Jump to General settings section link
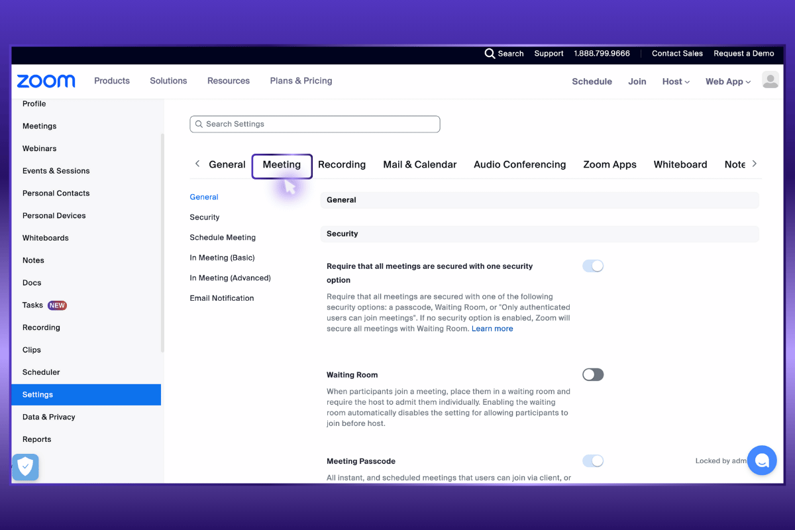The width and height of the screenshot is (795, 530). coord(204,197)
